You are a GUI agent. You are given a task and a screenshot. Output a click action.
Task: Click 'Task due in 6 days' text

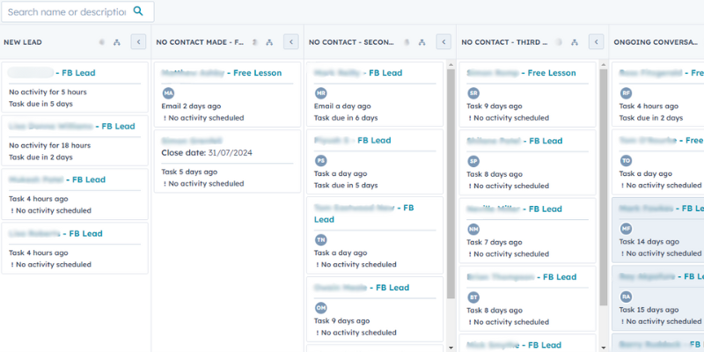coord(346,118)
